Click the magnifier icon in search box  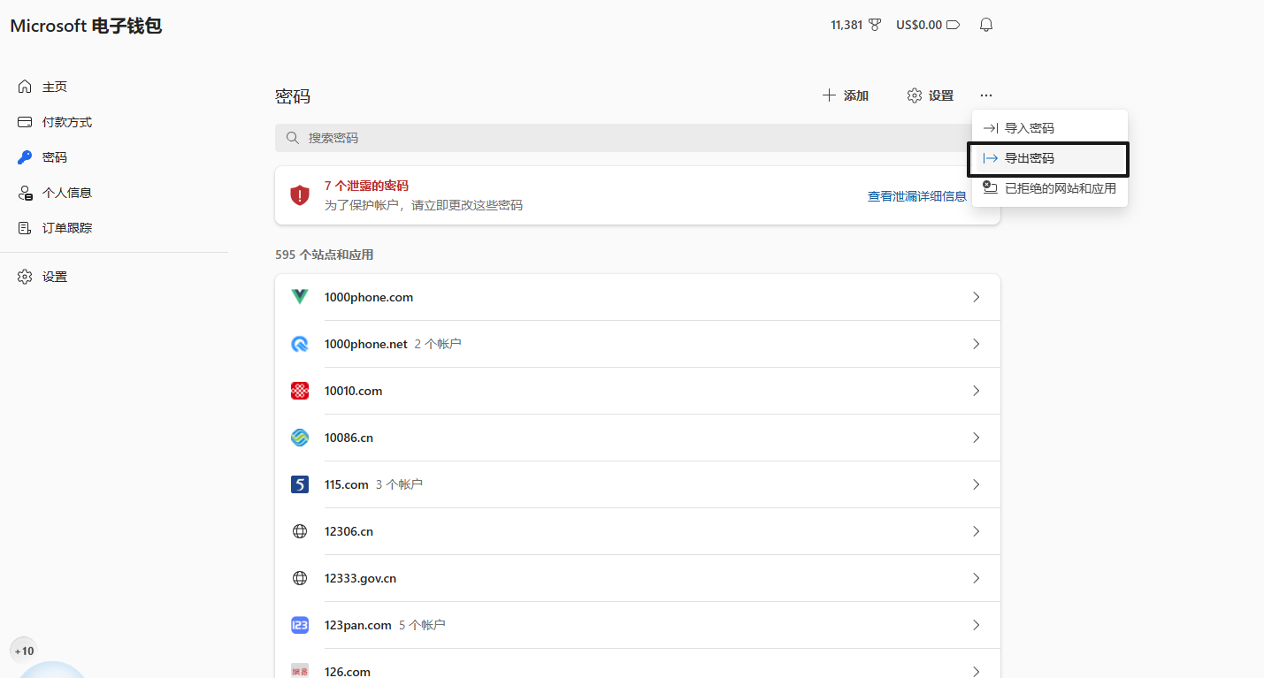[293, 138]
